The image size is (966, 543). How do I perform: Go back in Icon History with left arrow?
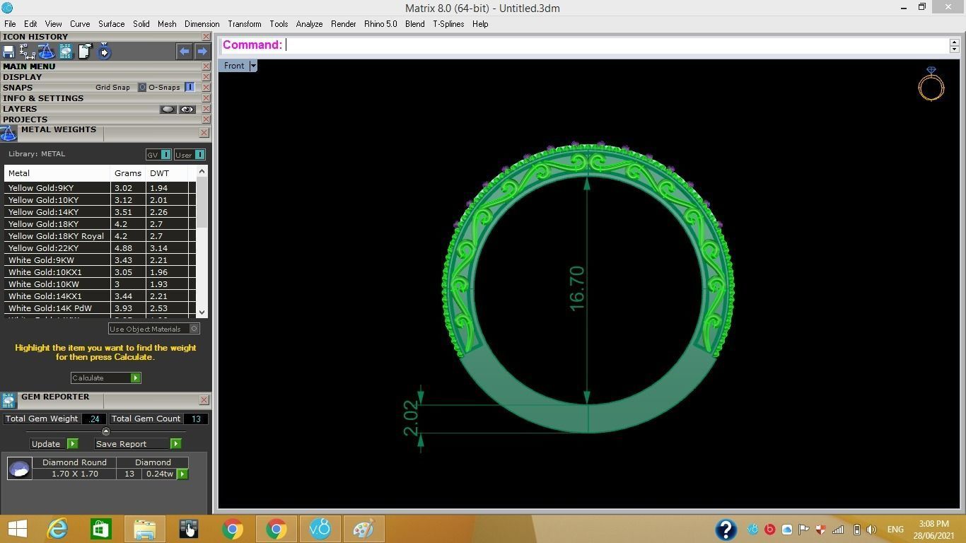185,52
